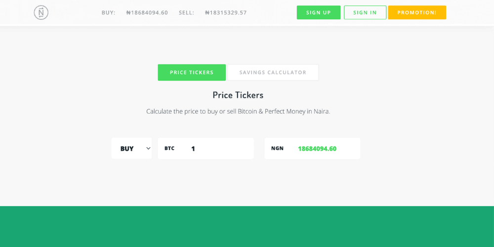Click the Price Tickers heading text
This screenshot has height=247, width=494.
[238, 95]
